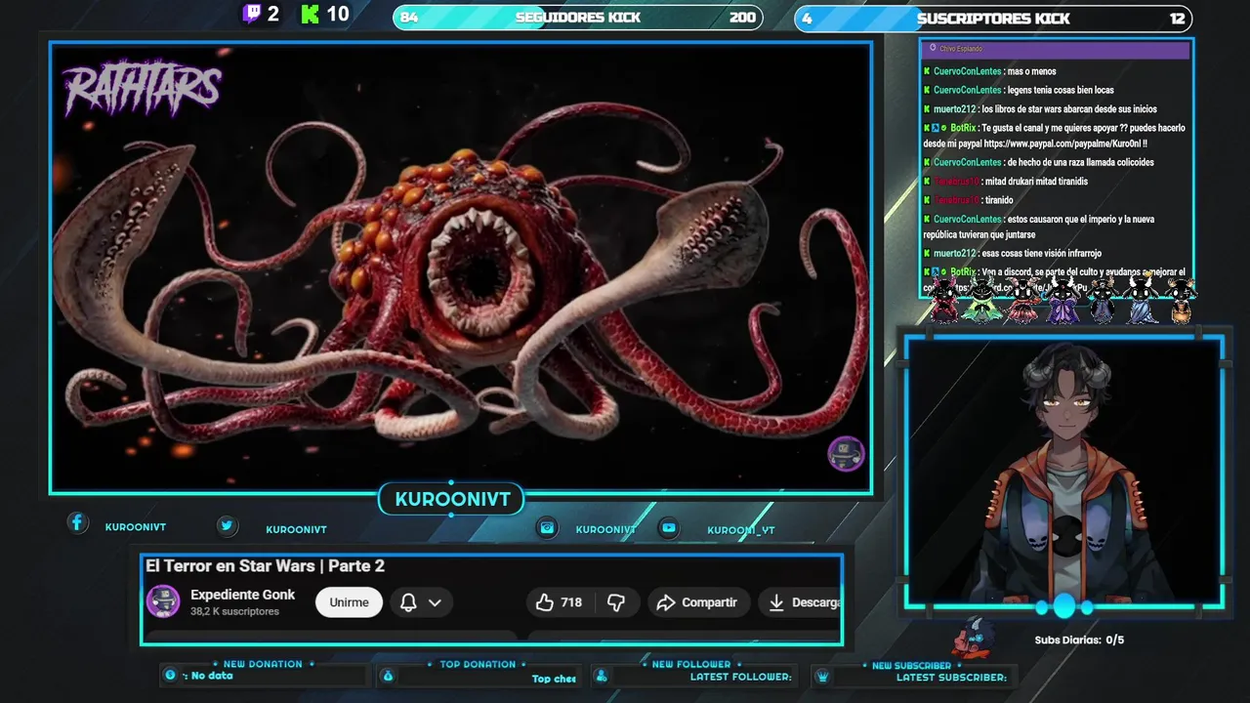The height and width of the screenshot is (703, 1250).
Task: Click message 'estos causaron que el imperio'
Action: (1039, 227)
